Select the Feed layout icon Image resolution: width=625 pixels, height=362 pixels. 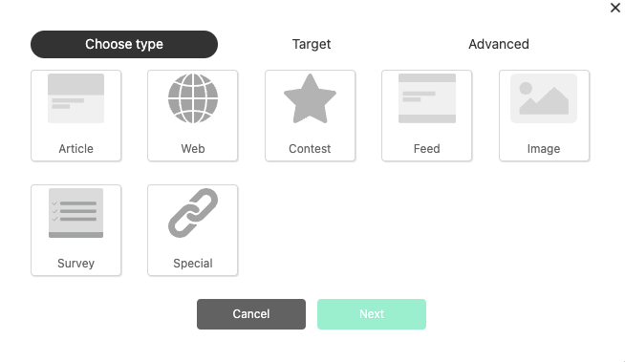click(x=427, y=98)
